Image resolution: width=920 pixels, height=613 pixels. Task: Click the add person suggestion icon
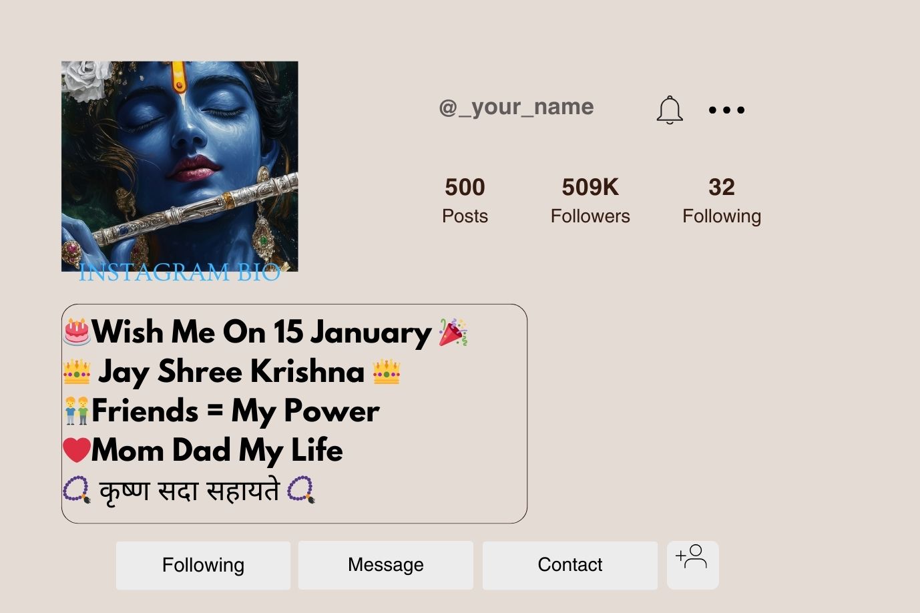pos(692,565)
